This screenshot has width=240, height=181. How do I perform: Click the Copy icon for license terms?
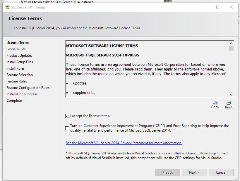point(215,102)
